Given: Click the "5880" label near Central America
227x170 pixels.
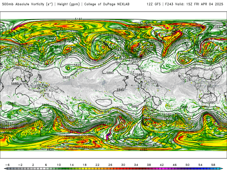Looking at the screenshot, I should click(x=140, y=75).
